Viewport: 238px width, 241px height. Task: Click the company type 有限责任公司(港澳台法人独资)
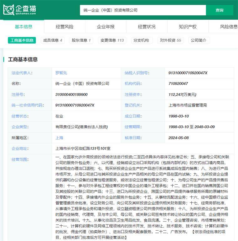click(81, 127)
